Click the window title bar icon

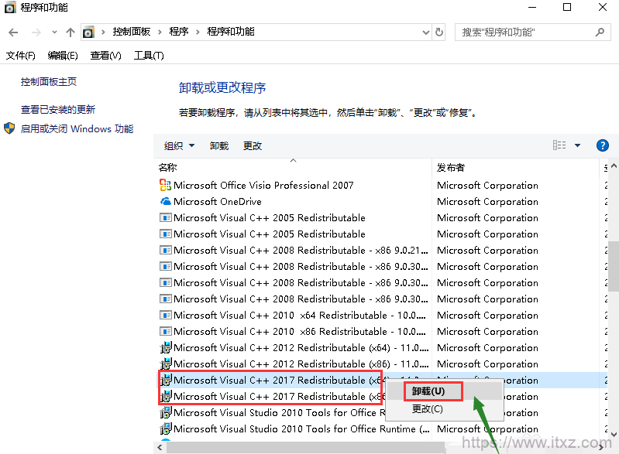(x=10, y=8)
